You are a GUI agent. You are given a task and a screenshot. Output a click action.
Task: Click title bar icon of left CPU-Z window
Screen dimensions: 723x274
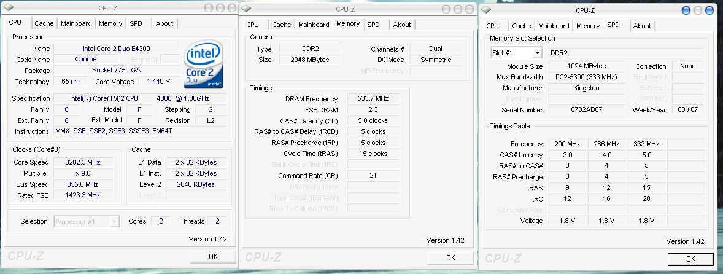pyautogui.click(x=9, y=8)
